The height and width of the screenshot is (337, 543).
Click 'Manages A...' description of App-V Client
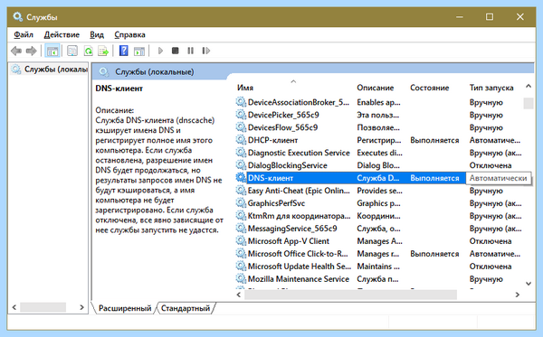pos(379,241)
